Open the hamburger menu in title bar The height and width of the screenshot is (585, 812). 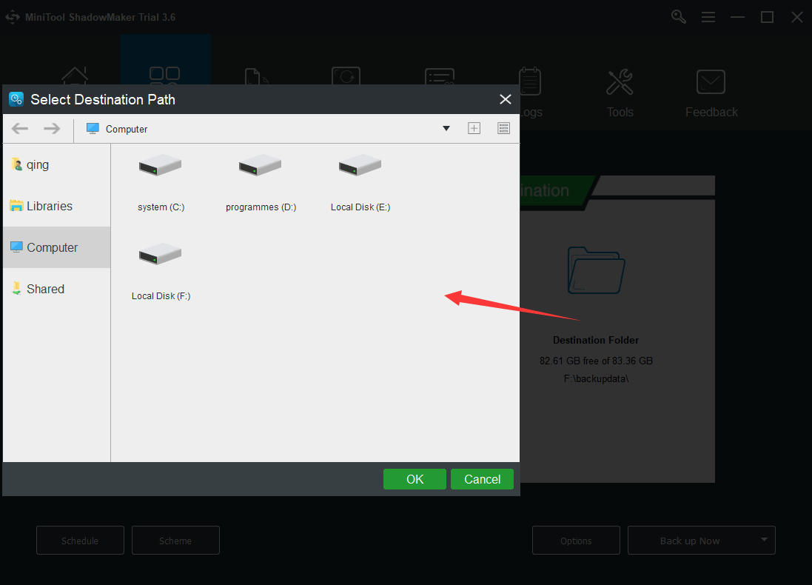click(x=708, y=17)
